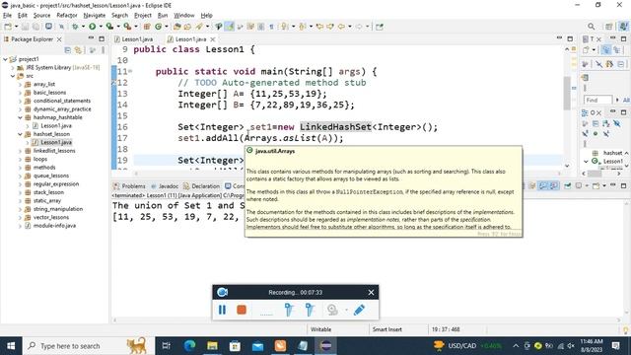Maximize the editor area
631x355 pixels.
pyautogui.click(x=570, y=38)
